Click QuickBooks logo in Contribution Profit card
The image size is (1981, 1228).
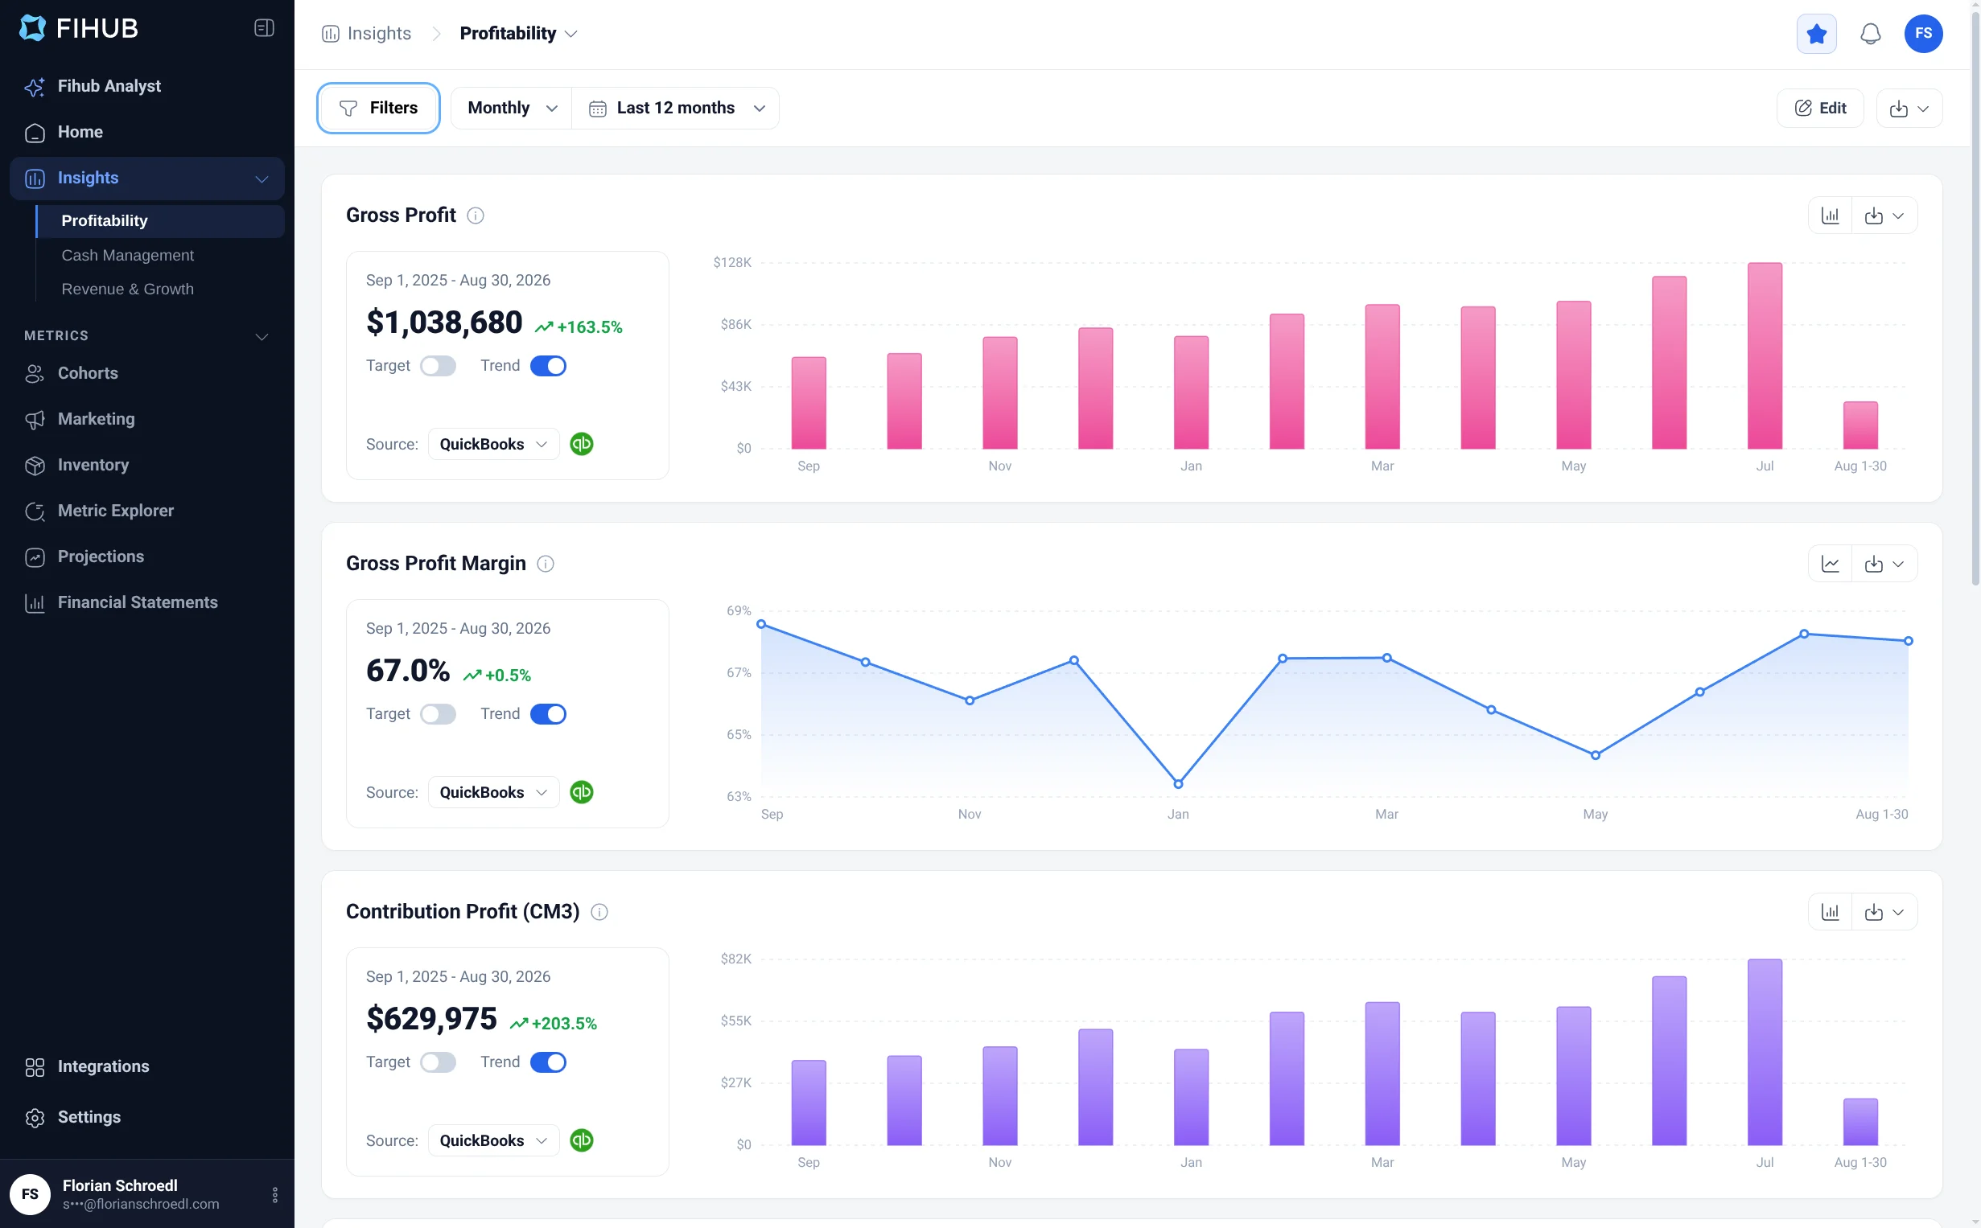(x=582, y=1141)
